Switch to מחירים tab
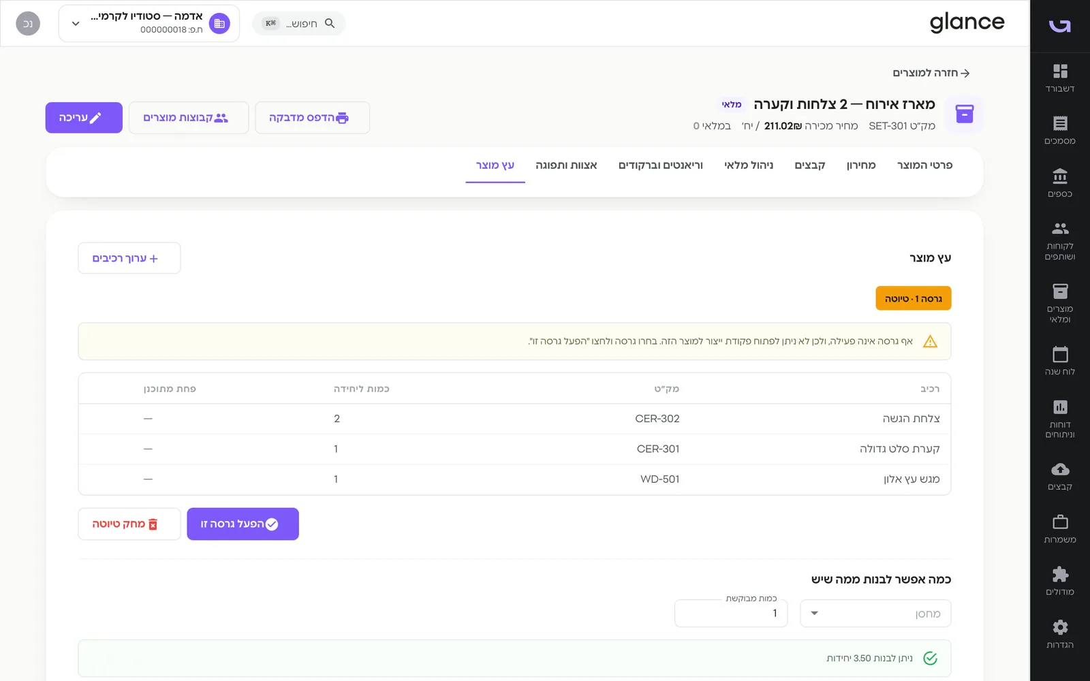This screenshot has width=1090, height=681. [861, 165]
